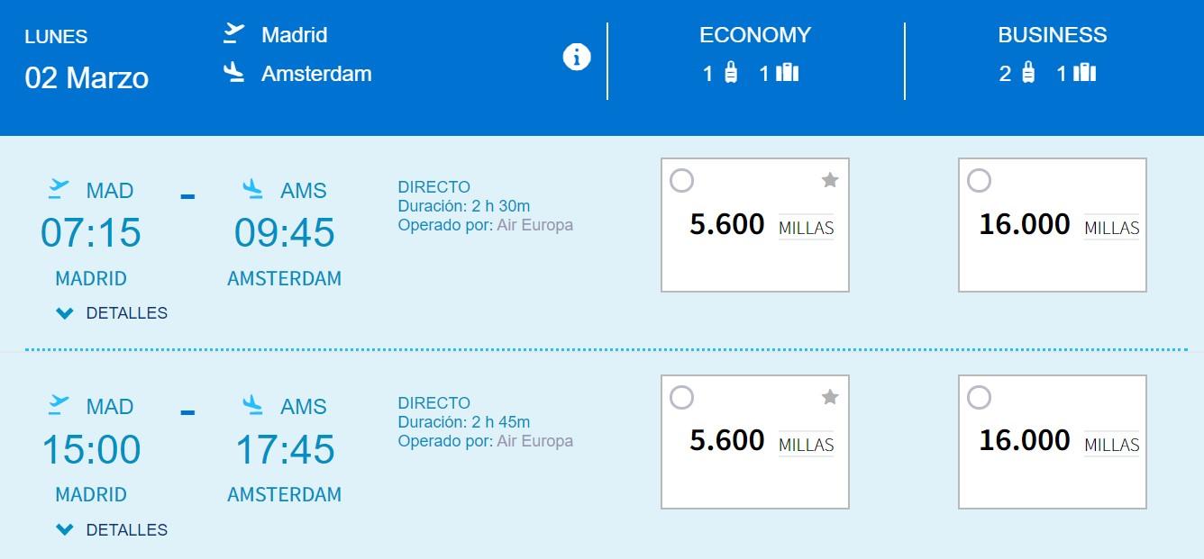The width and height of the screenshot is (1204, 559).
Task: Click the star icon on the 07:15 Economy fare
Action: point(830,180)
